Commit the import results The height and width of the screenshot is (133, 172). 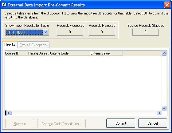tap(121, 123)
